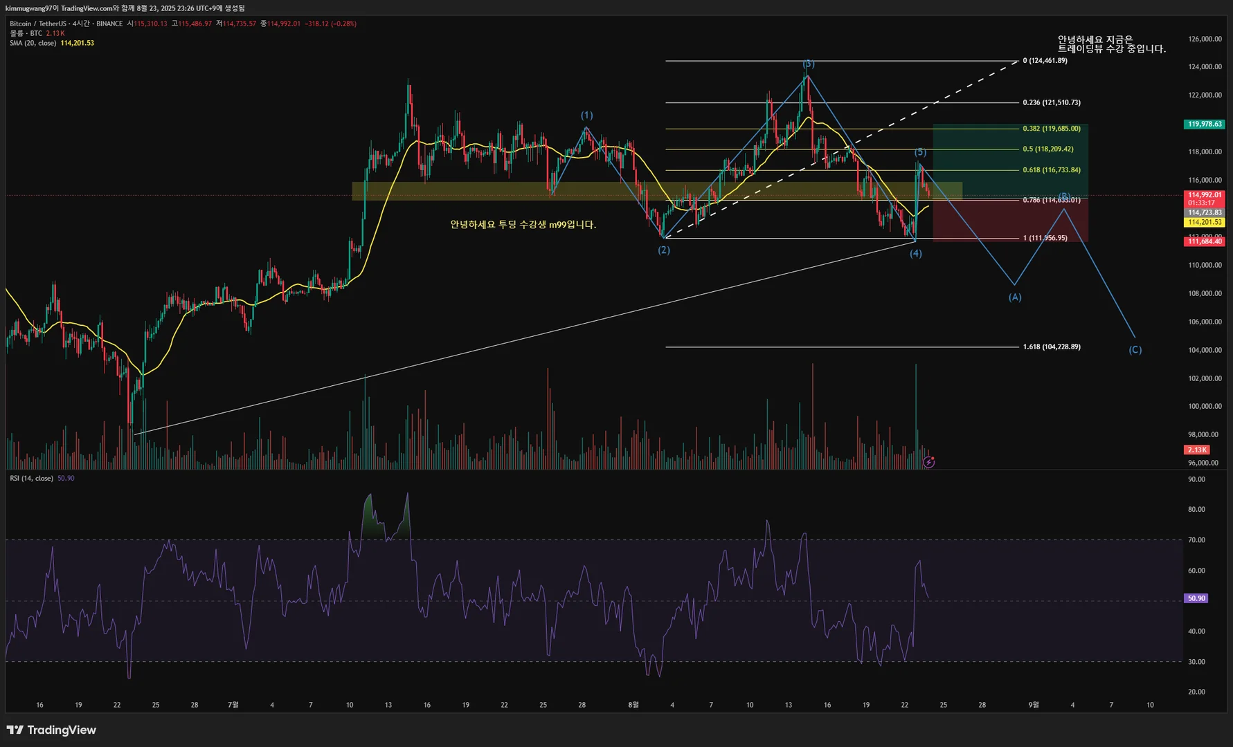Click the Elliott wave label (1)
This screenshot has width=1233, height=747.
tap(586, 116)
